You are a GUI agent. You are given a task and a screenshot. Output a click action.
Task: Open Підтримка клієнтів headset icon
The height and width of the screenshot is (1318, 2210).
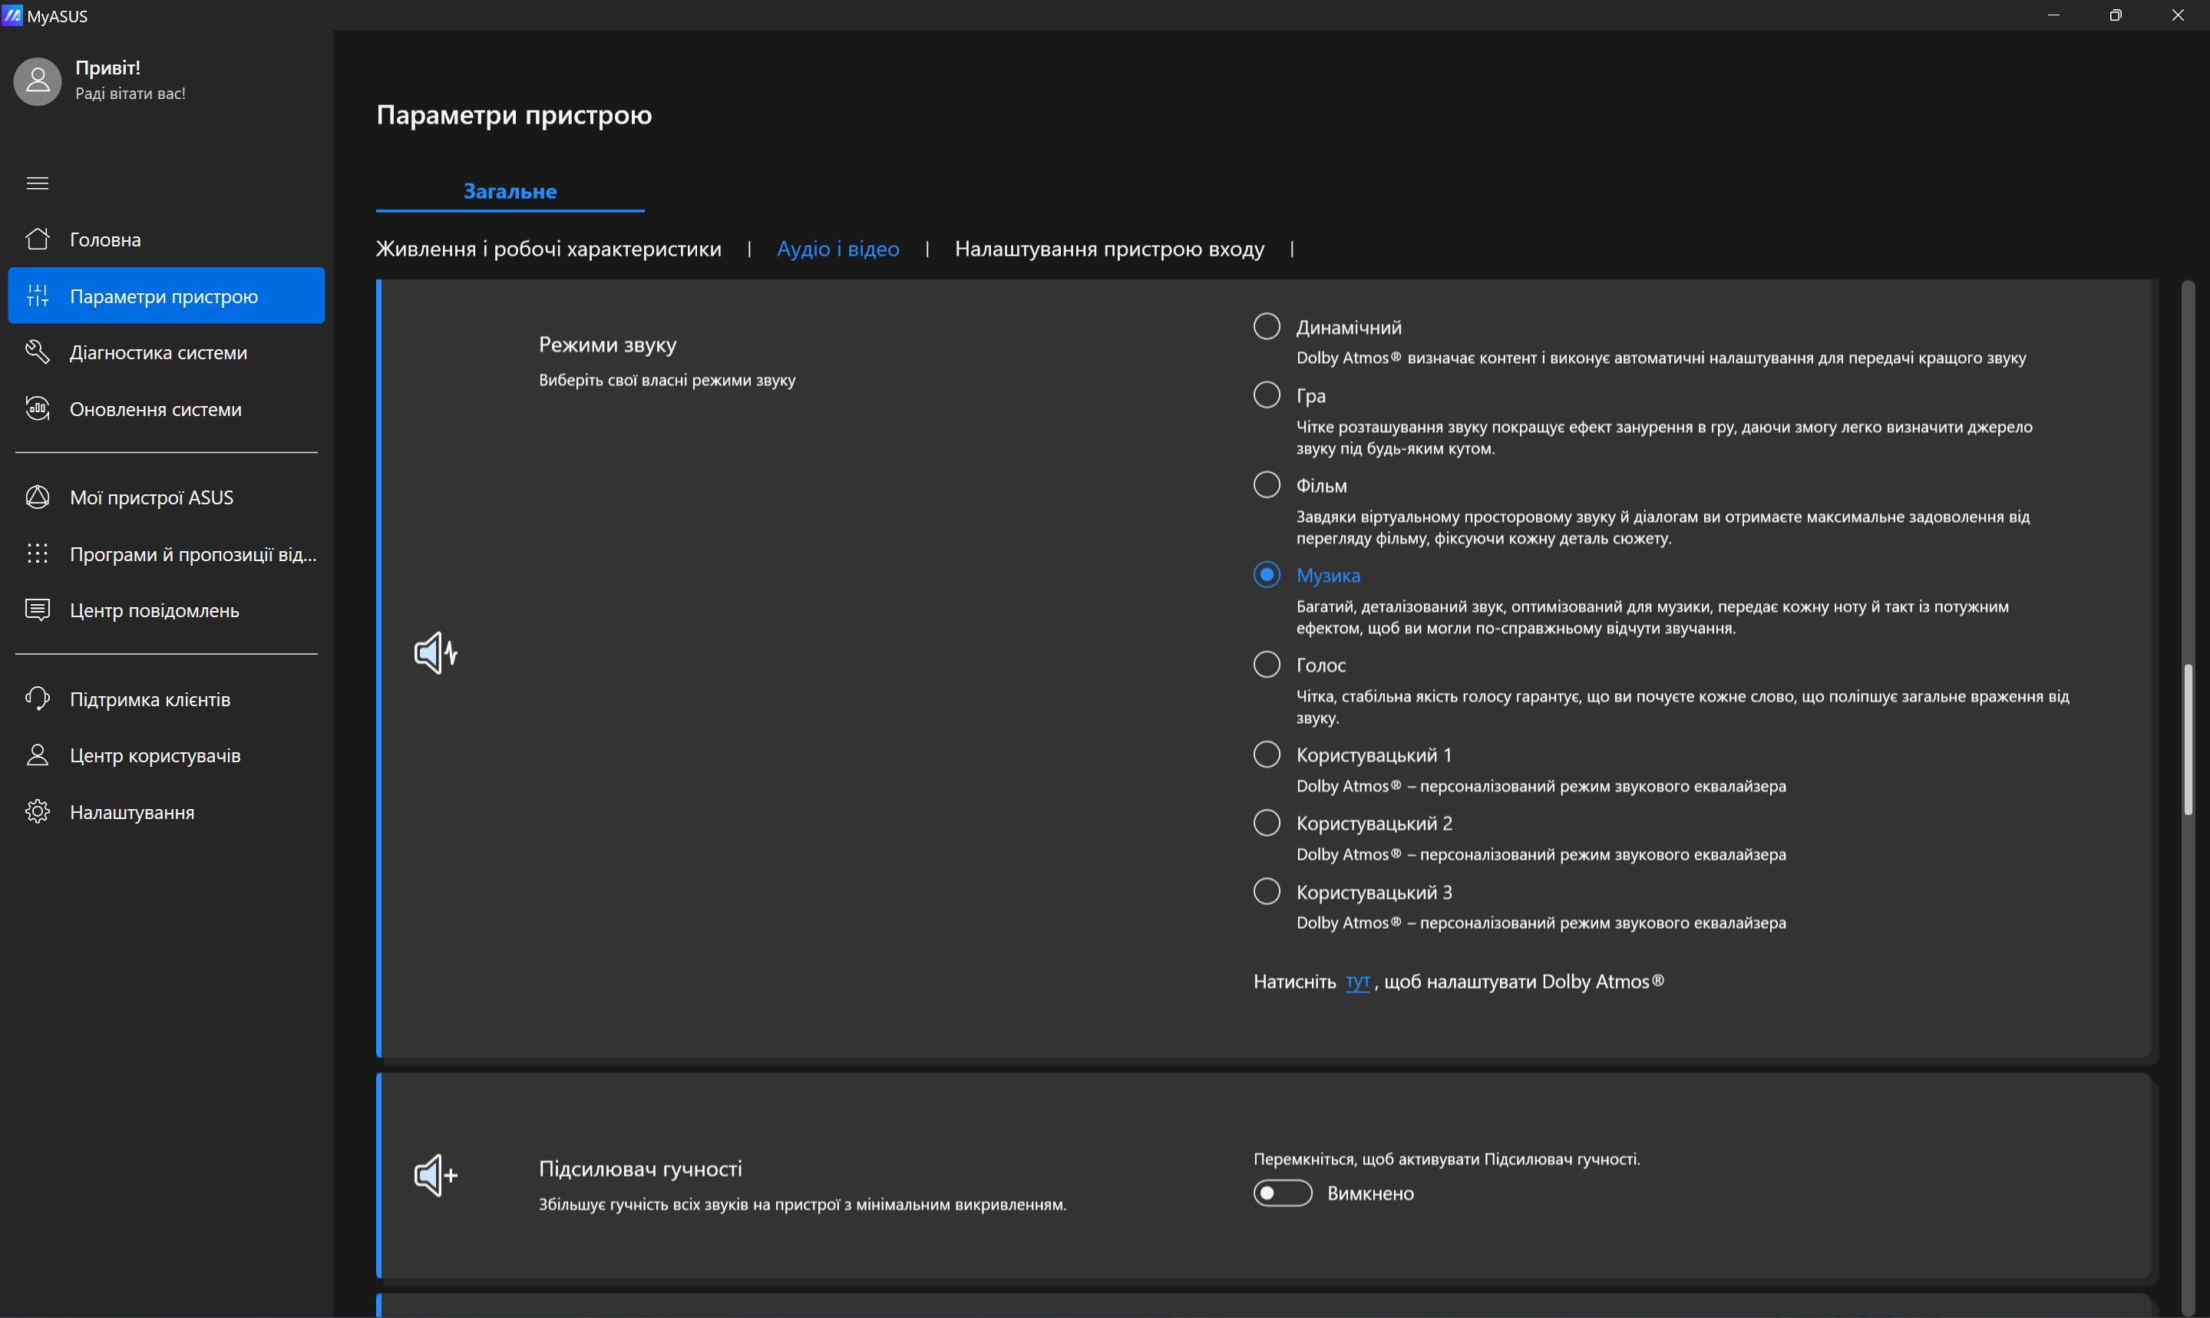[38, 699]
